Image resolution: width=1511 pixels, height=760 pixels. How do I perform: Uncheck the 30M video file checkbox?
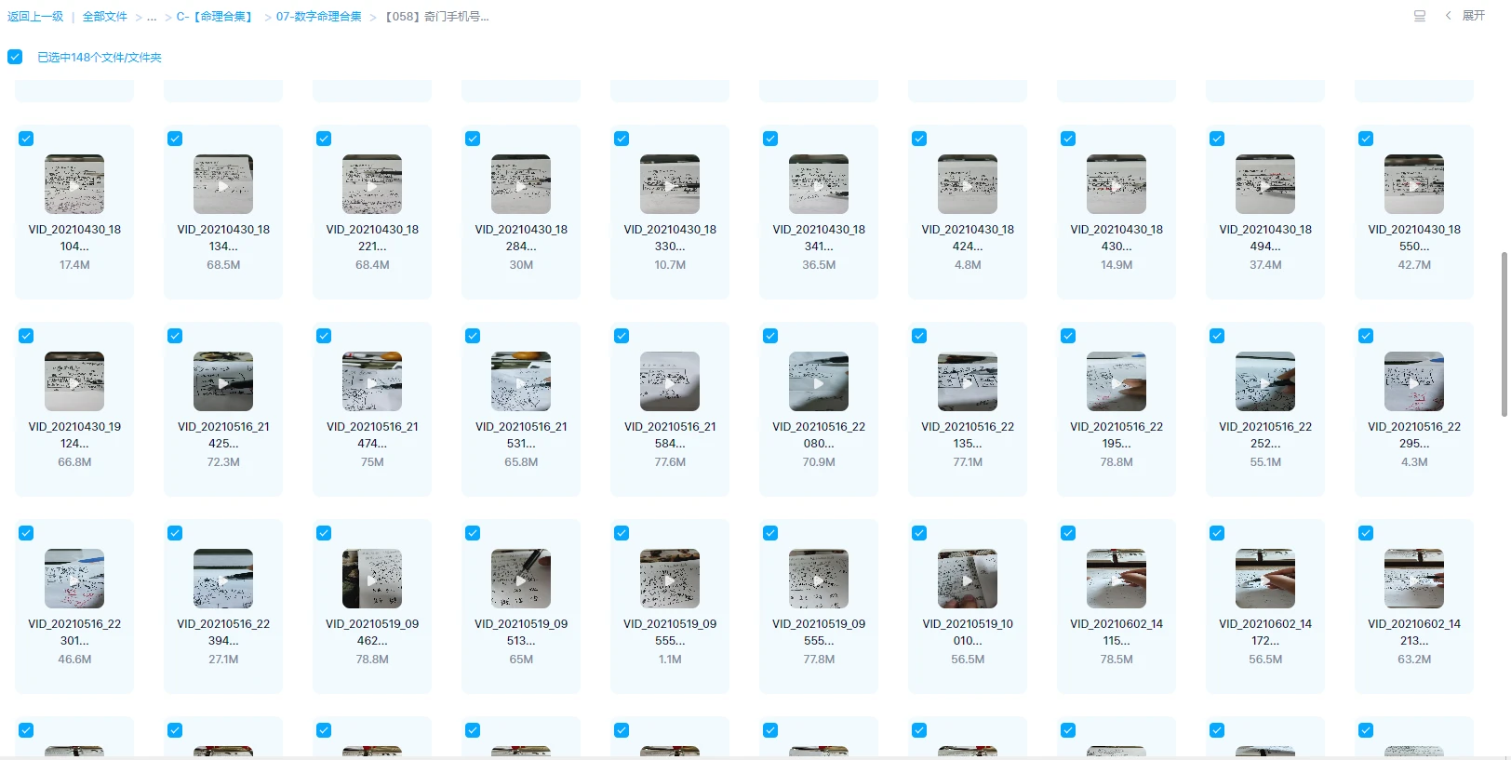point(473,139)
